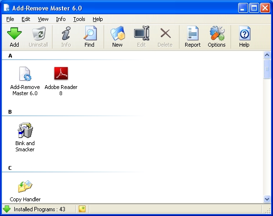This screenshot has width=273, height=216.
Task: Click green arrow icon beside Installed Programs
Action: [x=7, y=209]
